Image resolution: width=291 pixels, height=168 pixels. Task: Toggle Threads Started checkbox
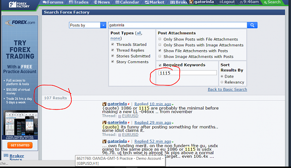click(x=113, y=45)
